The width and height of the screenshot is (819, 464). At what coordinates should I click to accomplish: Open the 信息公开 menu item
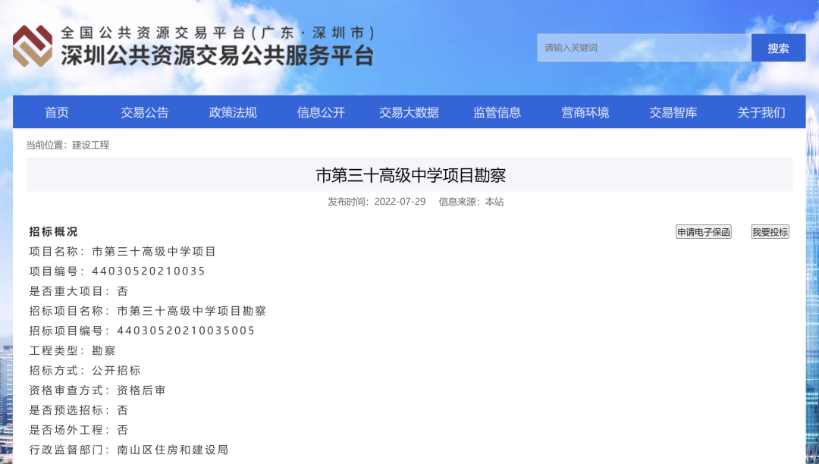pyautogui.click(x=320, y=111)
